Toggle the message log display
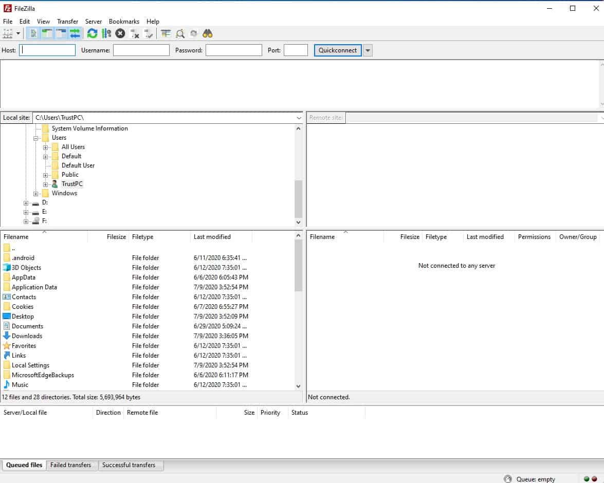 click(33, 34)
